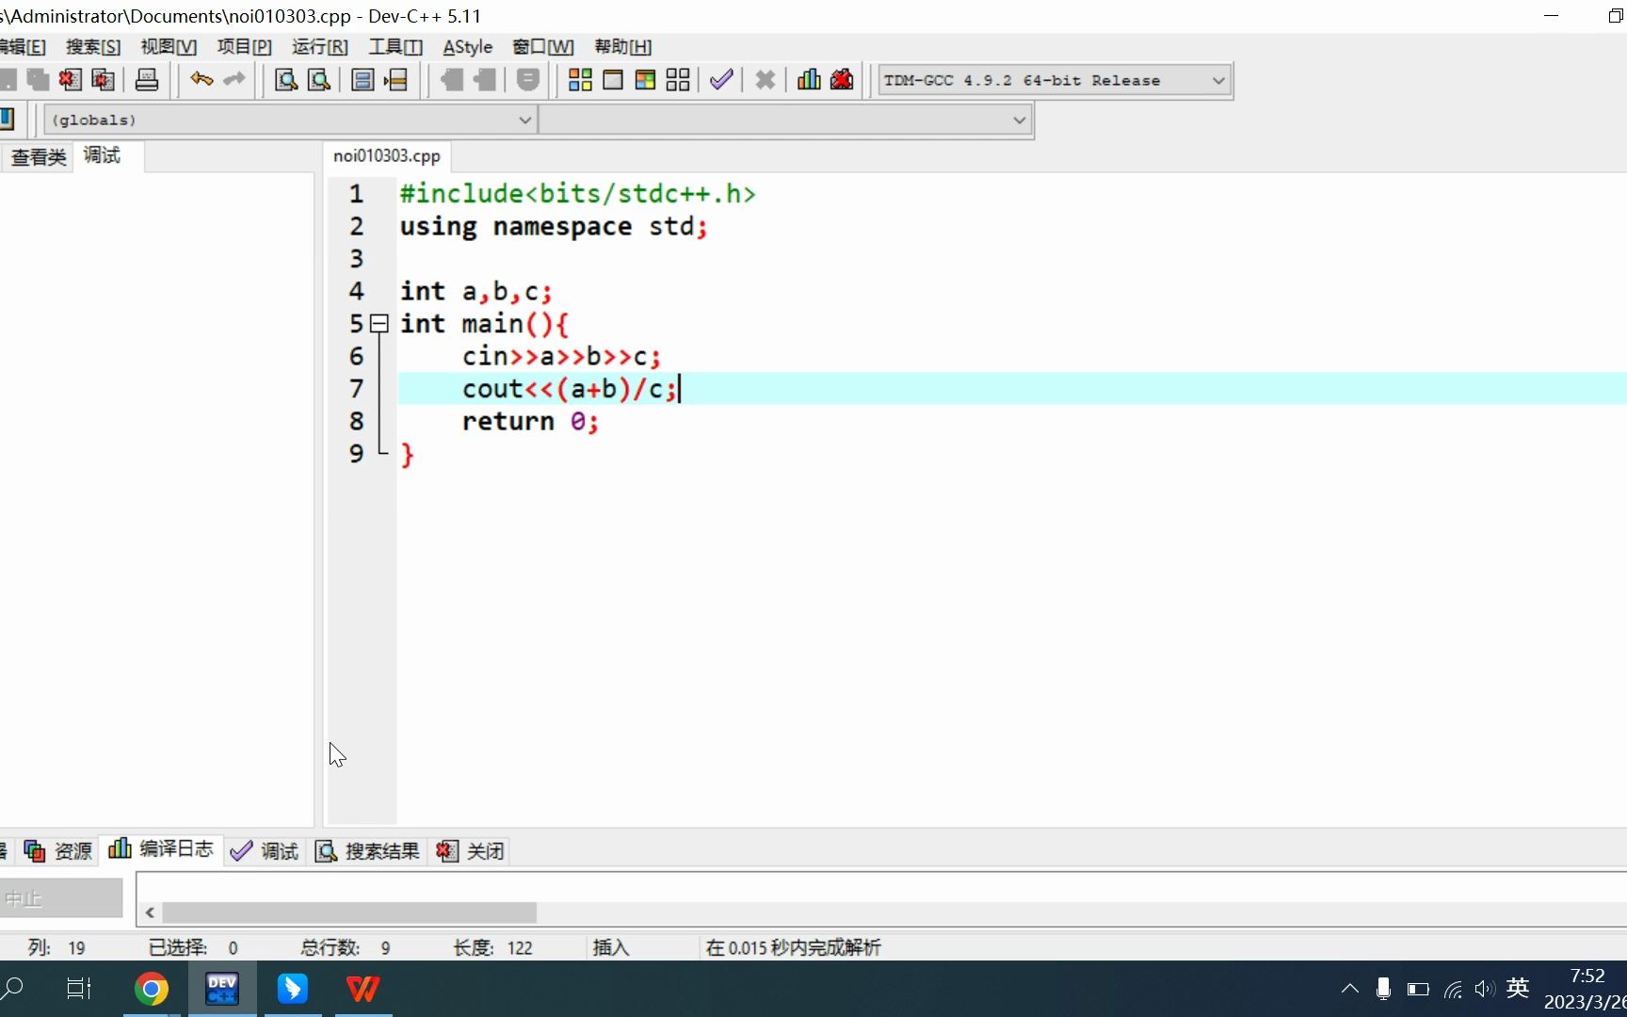Delete profiling data with the red chart icon
Screen dimensions: 1627x1017
841,80
